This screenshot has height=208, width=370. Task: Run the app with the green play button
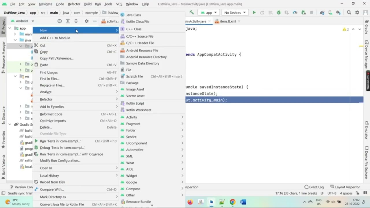[254, 12]
